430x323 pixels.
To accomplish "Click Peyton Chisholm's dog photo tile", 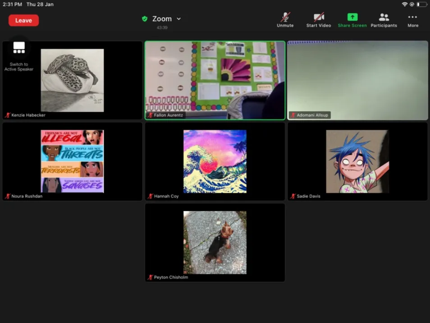I will tap(215, 243).
